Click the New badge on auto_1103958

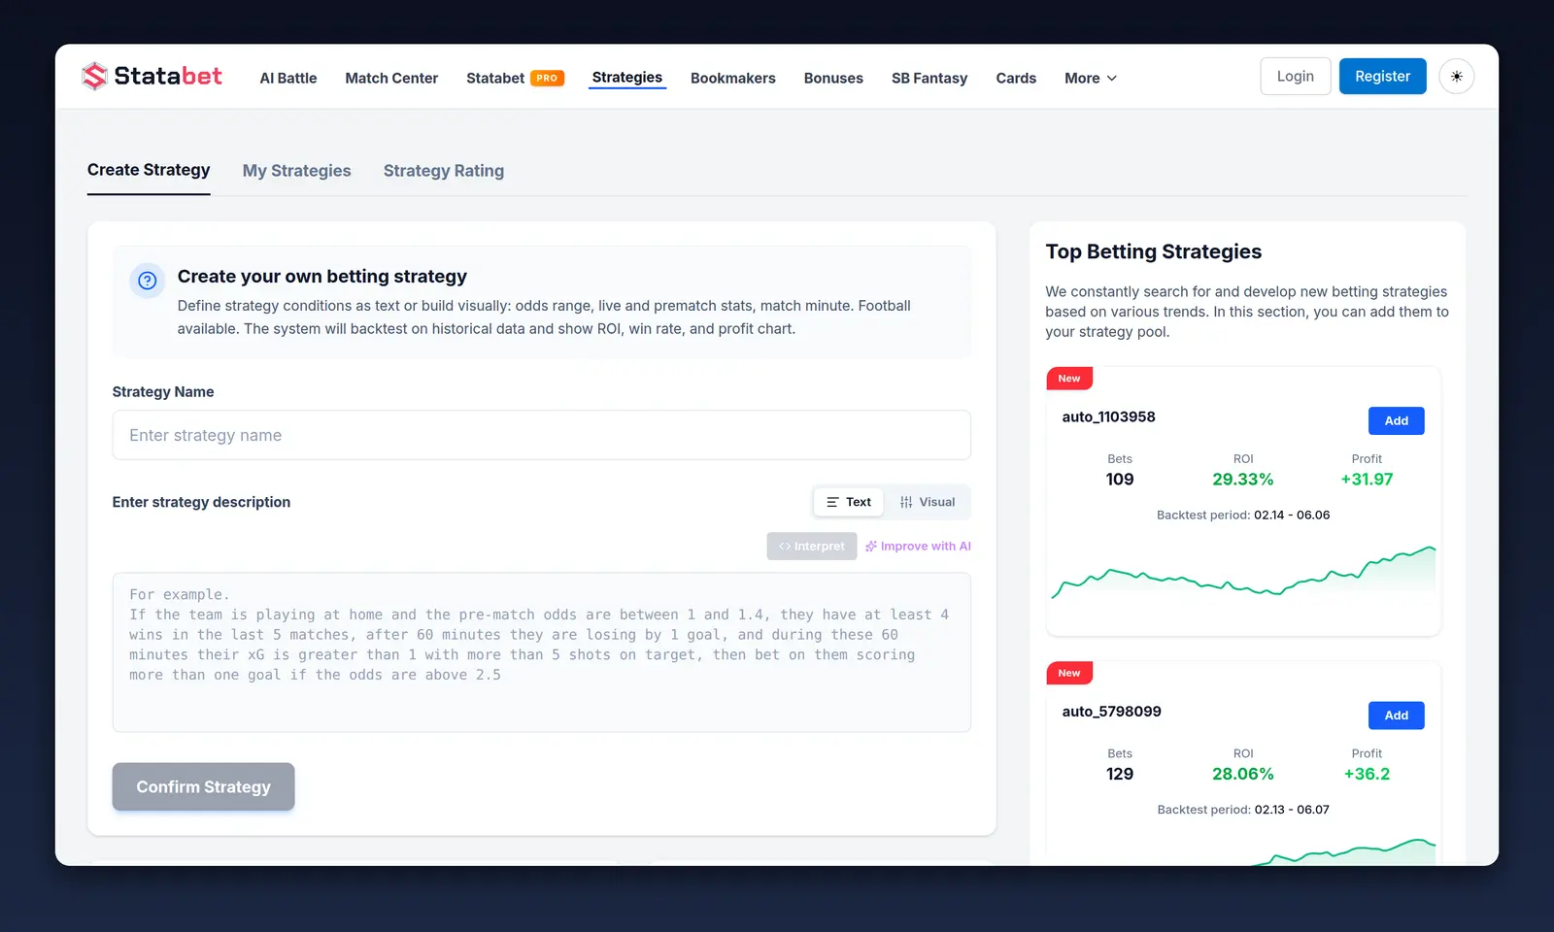point(1069,379)
